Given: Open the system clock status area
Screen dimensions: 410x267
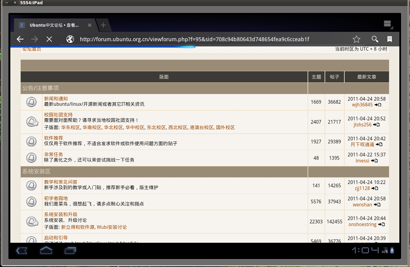Looking at the screenshot, I should (x=366, y=250).
